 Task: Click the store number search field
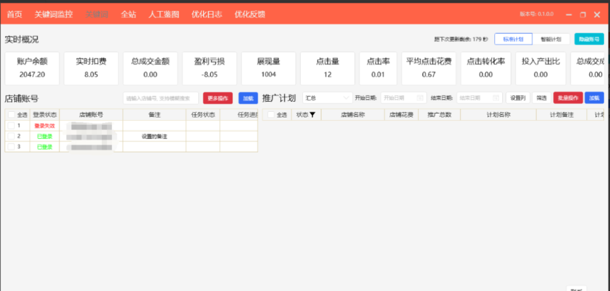161,98
